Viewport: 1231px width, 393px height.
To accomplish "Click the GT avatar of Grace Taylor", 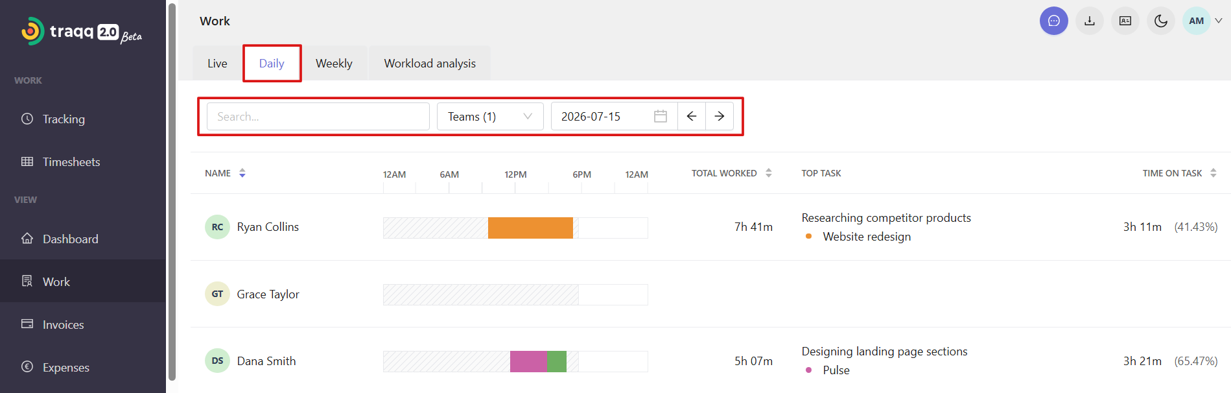I will pos(217,294).
